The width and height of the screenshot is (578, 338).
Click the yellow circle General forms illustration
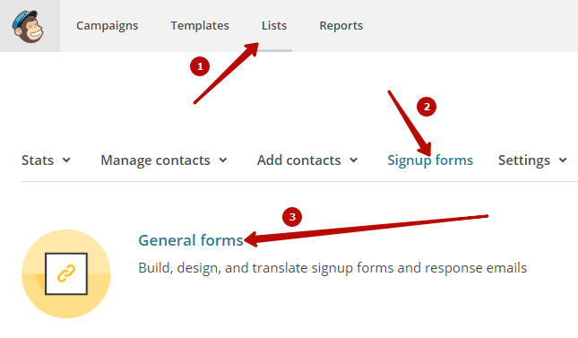click(x=66, y=273)
